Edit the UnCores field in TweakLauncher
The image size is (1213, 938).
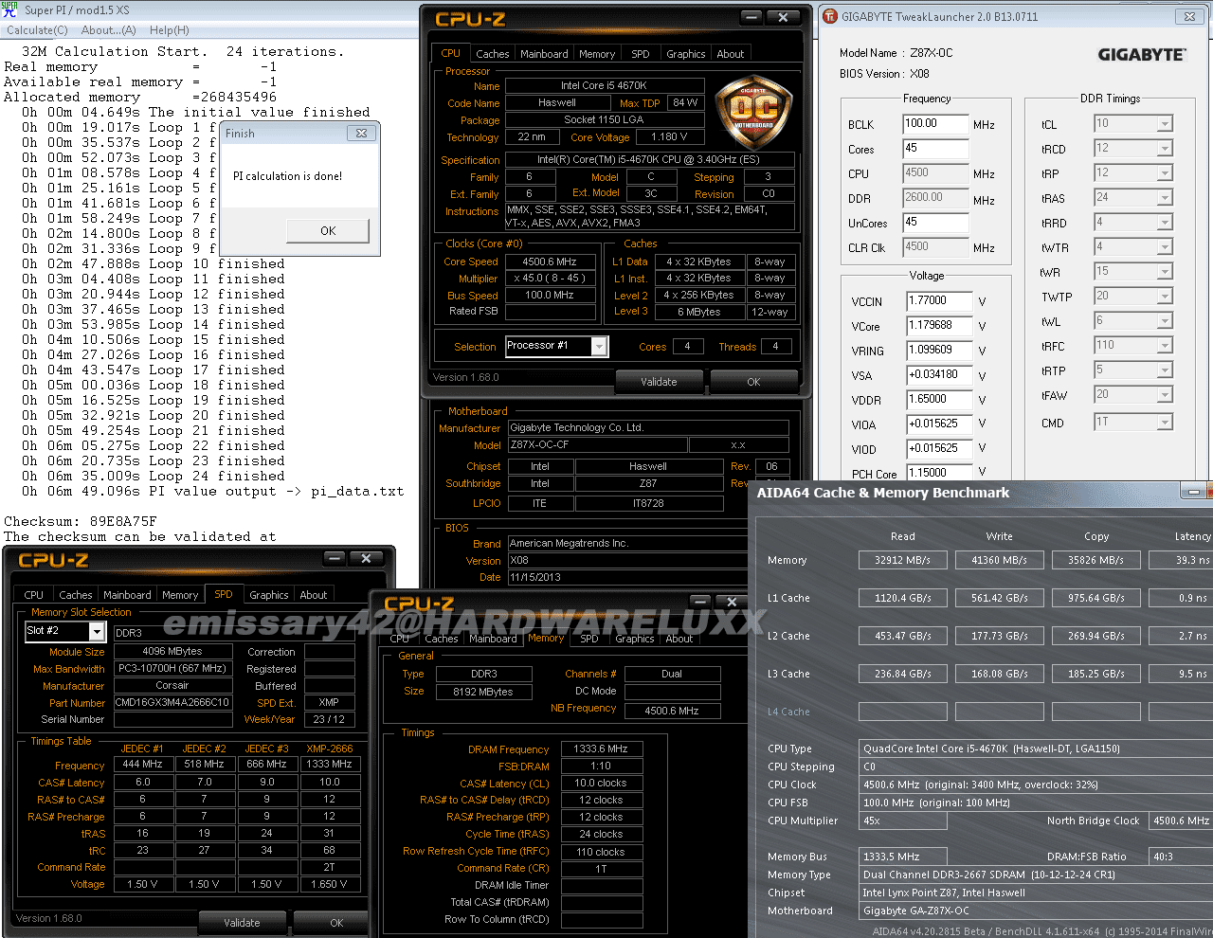(x=935, y=223)
